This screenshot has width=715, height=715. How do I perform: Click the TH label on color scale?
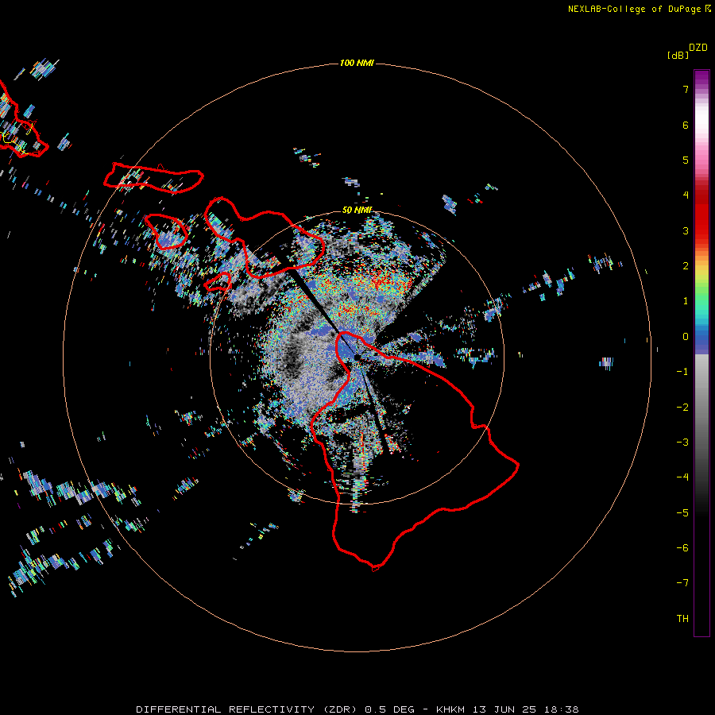coord(682,619)
